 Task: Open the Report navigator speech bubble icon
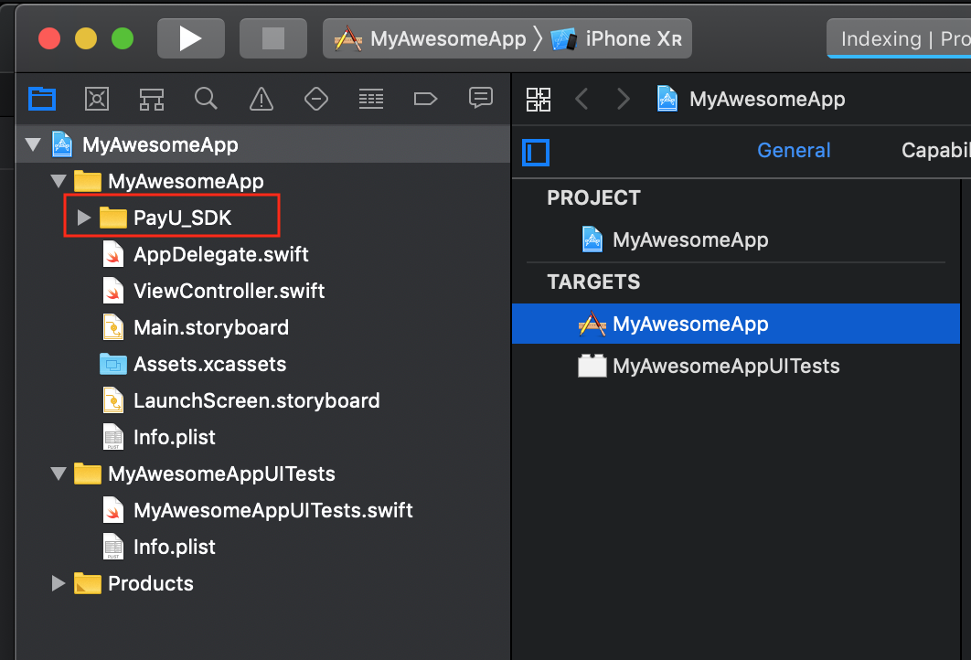(x=481, y=99)
